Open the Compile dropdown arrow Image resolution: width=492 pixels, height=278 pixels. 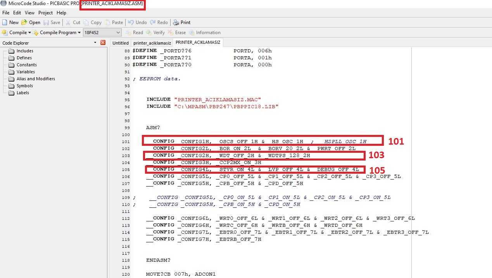[x=30, y=33]
